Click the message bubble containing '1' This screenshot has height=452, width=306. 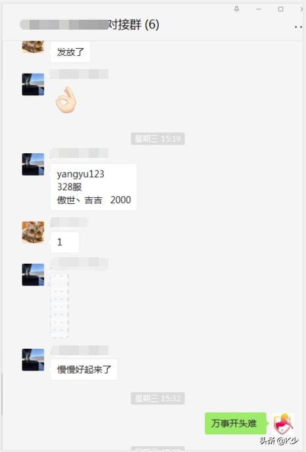pos(64,242)
